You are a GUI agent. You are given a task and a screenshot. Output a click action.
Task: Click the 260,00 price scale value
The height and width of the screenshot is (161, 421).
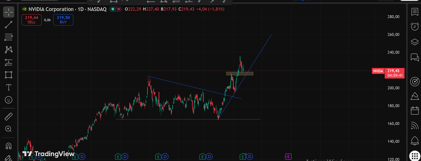click(x=393, y=35)
